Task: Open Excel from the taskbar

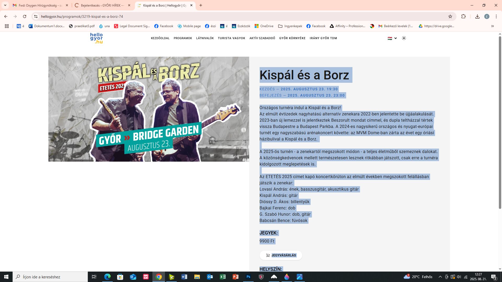Action: (x=223, y=277)
